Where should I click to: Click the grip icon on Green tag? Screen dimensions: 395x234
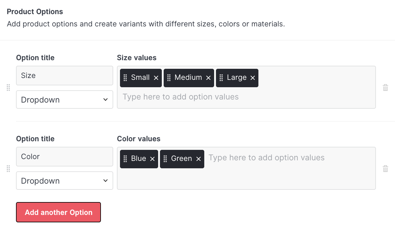[x=165, y=159]
